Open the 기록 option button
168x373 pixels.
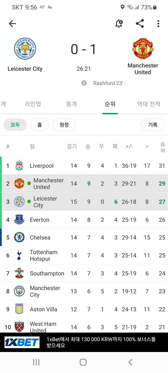point(152,125)
